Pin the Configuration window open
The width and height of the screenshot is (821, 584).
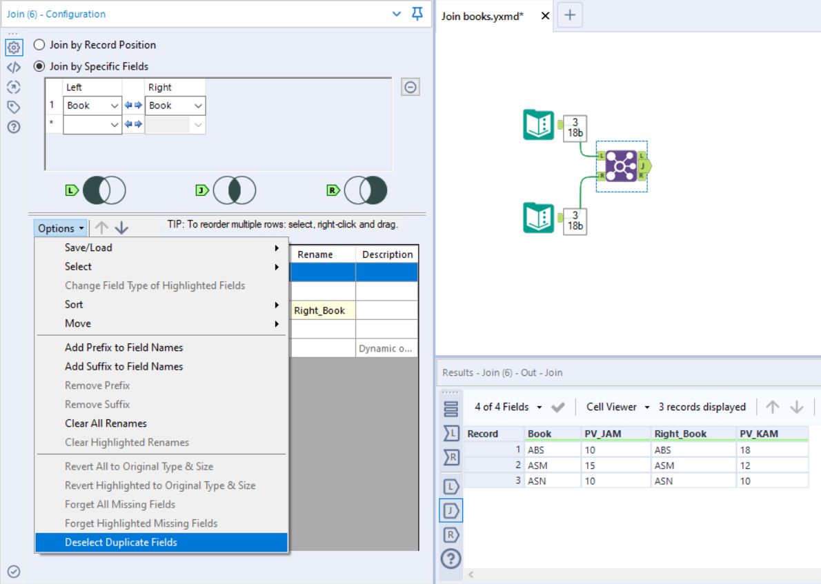click(419, 13)
